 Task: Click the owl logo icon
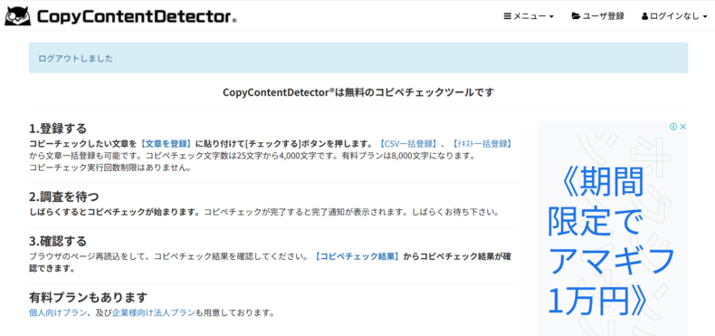tap(18, 16)
